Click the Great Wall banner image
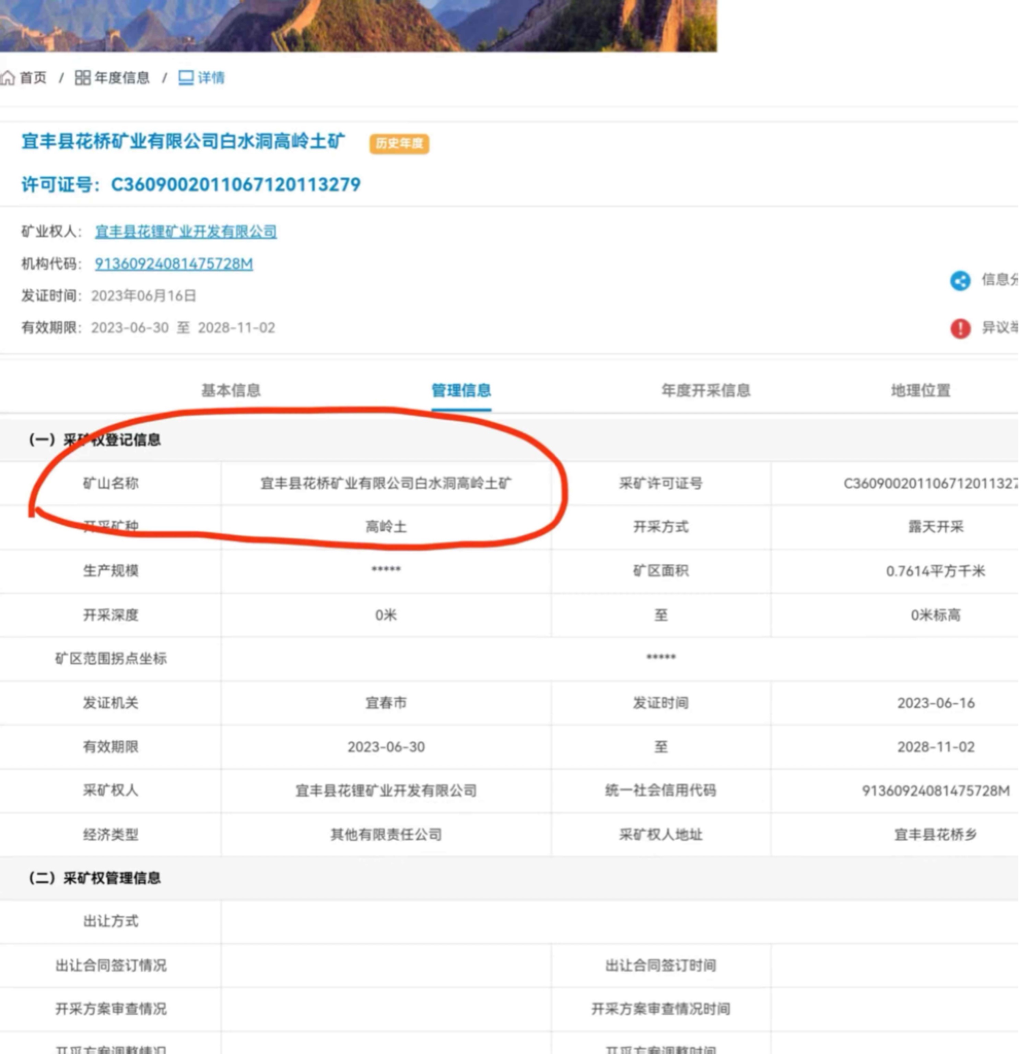This screenshot has height=1054, width=1019. point(358,26)
